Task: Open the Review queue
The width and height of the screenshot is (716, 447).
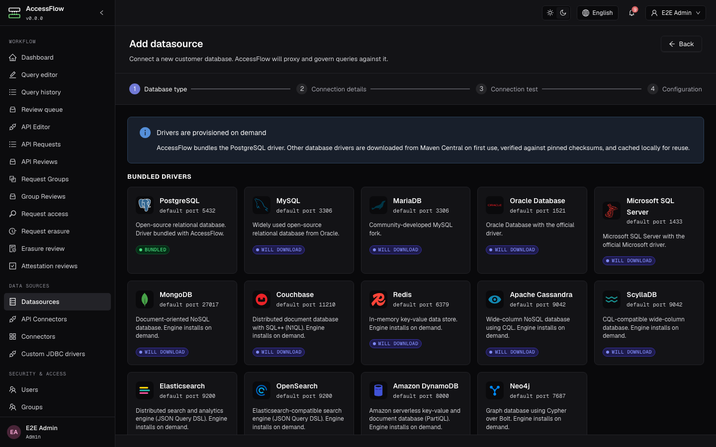Action: click(57, 110)
